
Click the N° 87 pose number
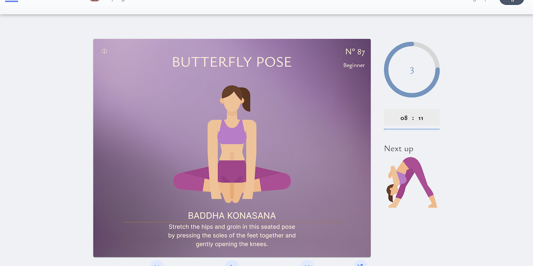355,52
